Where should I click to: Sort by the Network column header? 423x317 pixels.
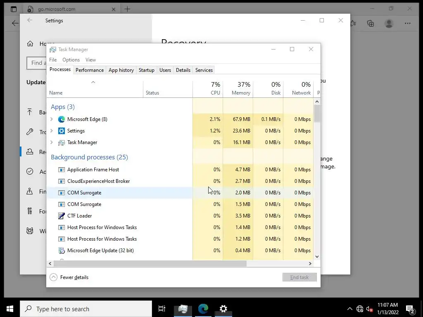(298, 88)
